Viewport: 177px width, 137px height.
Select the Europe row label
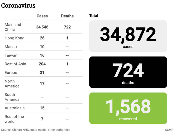11,73
